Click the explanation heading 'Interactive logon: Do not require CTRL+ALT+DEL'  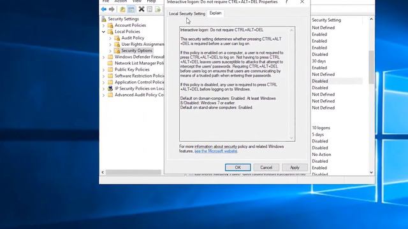click(222, 30)
